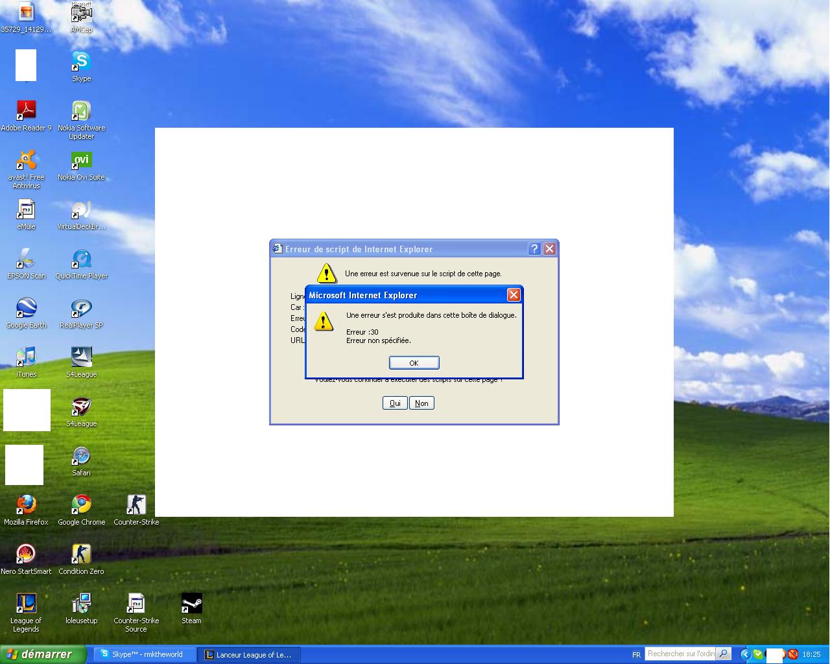Viewport: 830px width, 664px height.
Task: Click the 18:25 taskbar clock
Action: click(x=811, y=655)
